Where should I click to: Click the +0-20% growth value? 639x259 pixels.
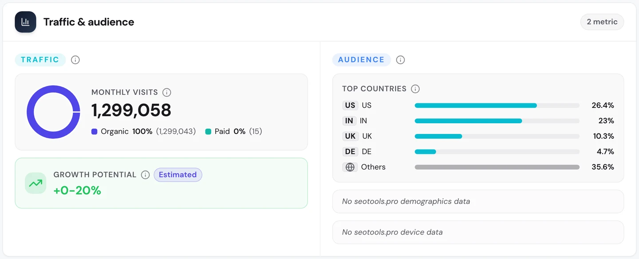coord(77,191)
